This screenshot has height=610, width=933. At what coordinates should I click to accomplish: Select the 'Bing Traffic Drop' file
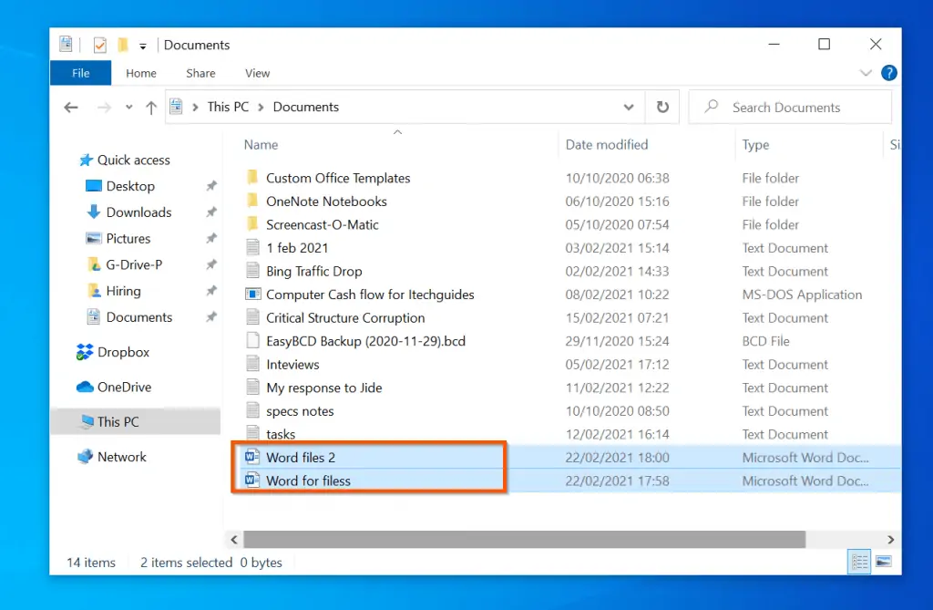click(313, 271)
